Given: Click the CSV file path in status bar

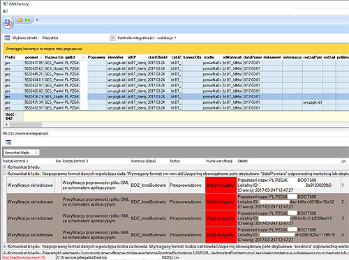Looking at the screenshot, I should 118,257.
